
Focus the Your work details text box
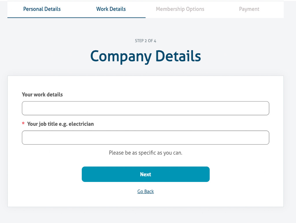pos(146,108)
